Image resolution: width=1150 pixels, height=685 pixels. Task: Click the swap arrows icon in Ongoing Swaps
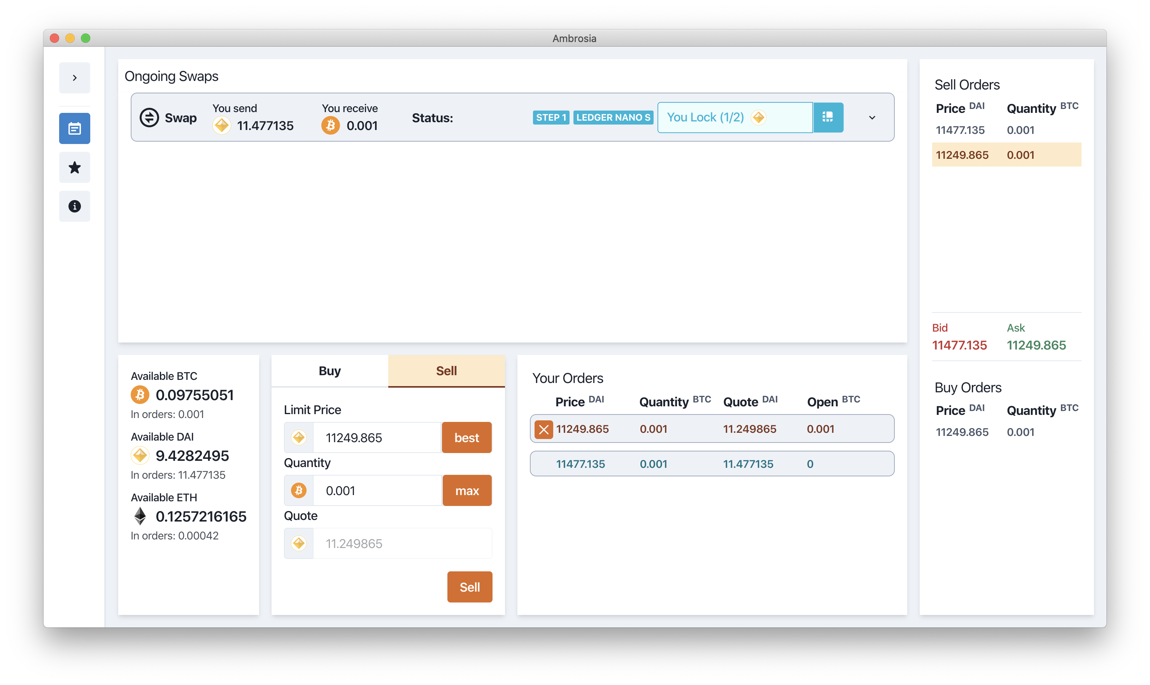point(149,117)
